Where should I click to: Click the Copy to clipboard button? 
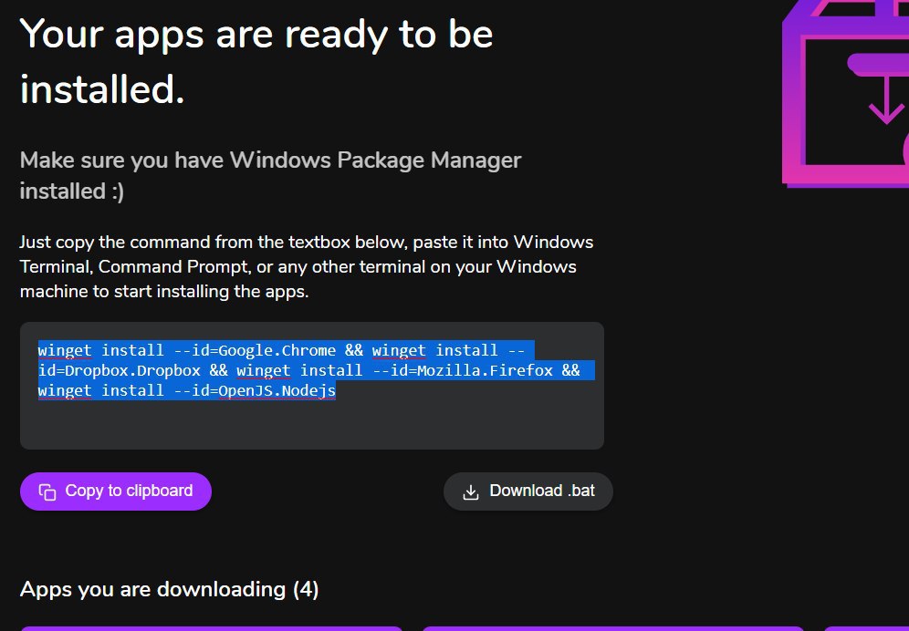click(115, 491)
